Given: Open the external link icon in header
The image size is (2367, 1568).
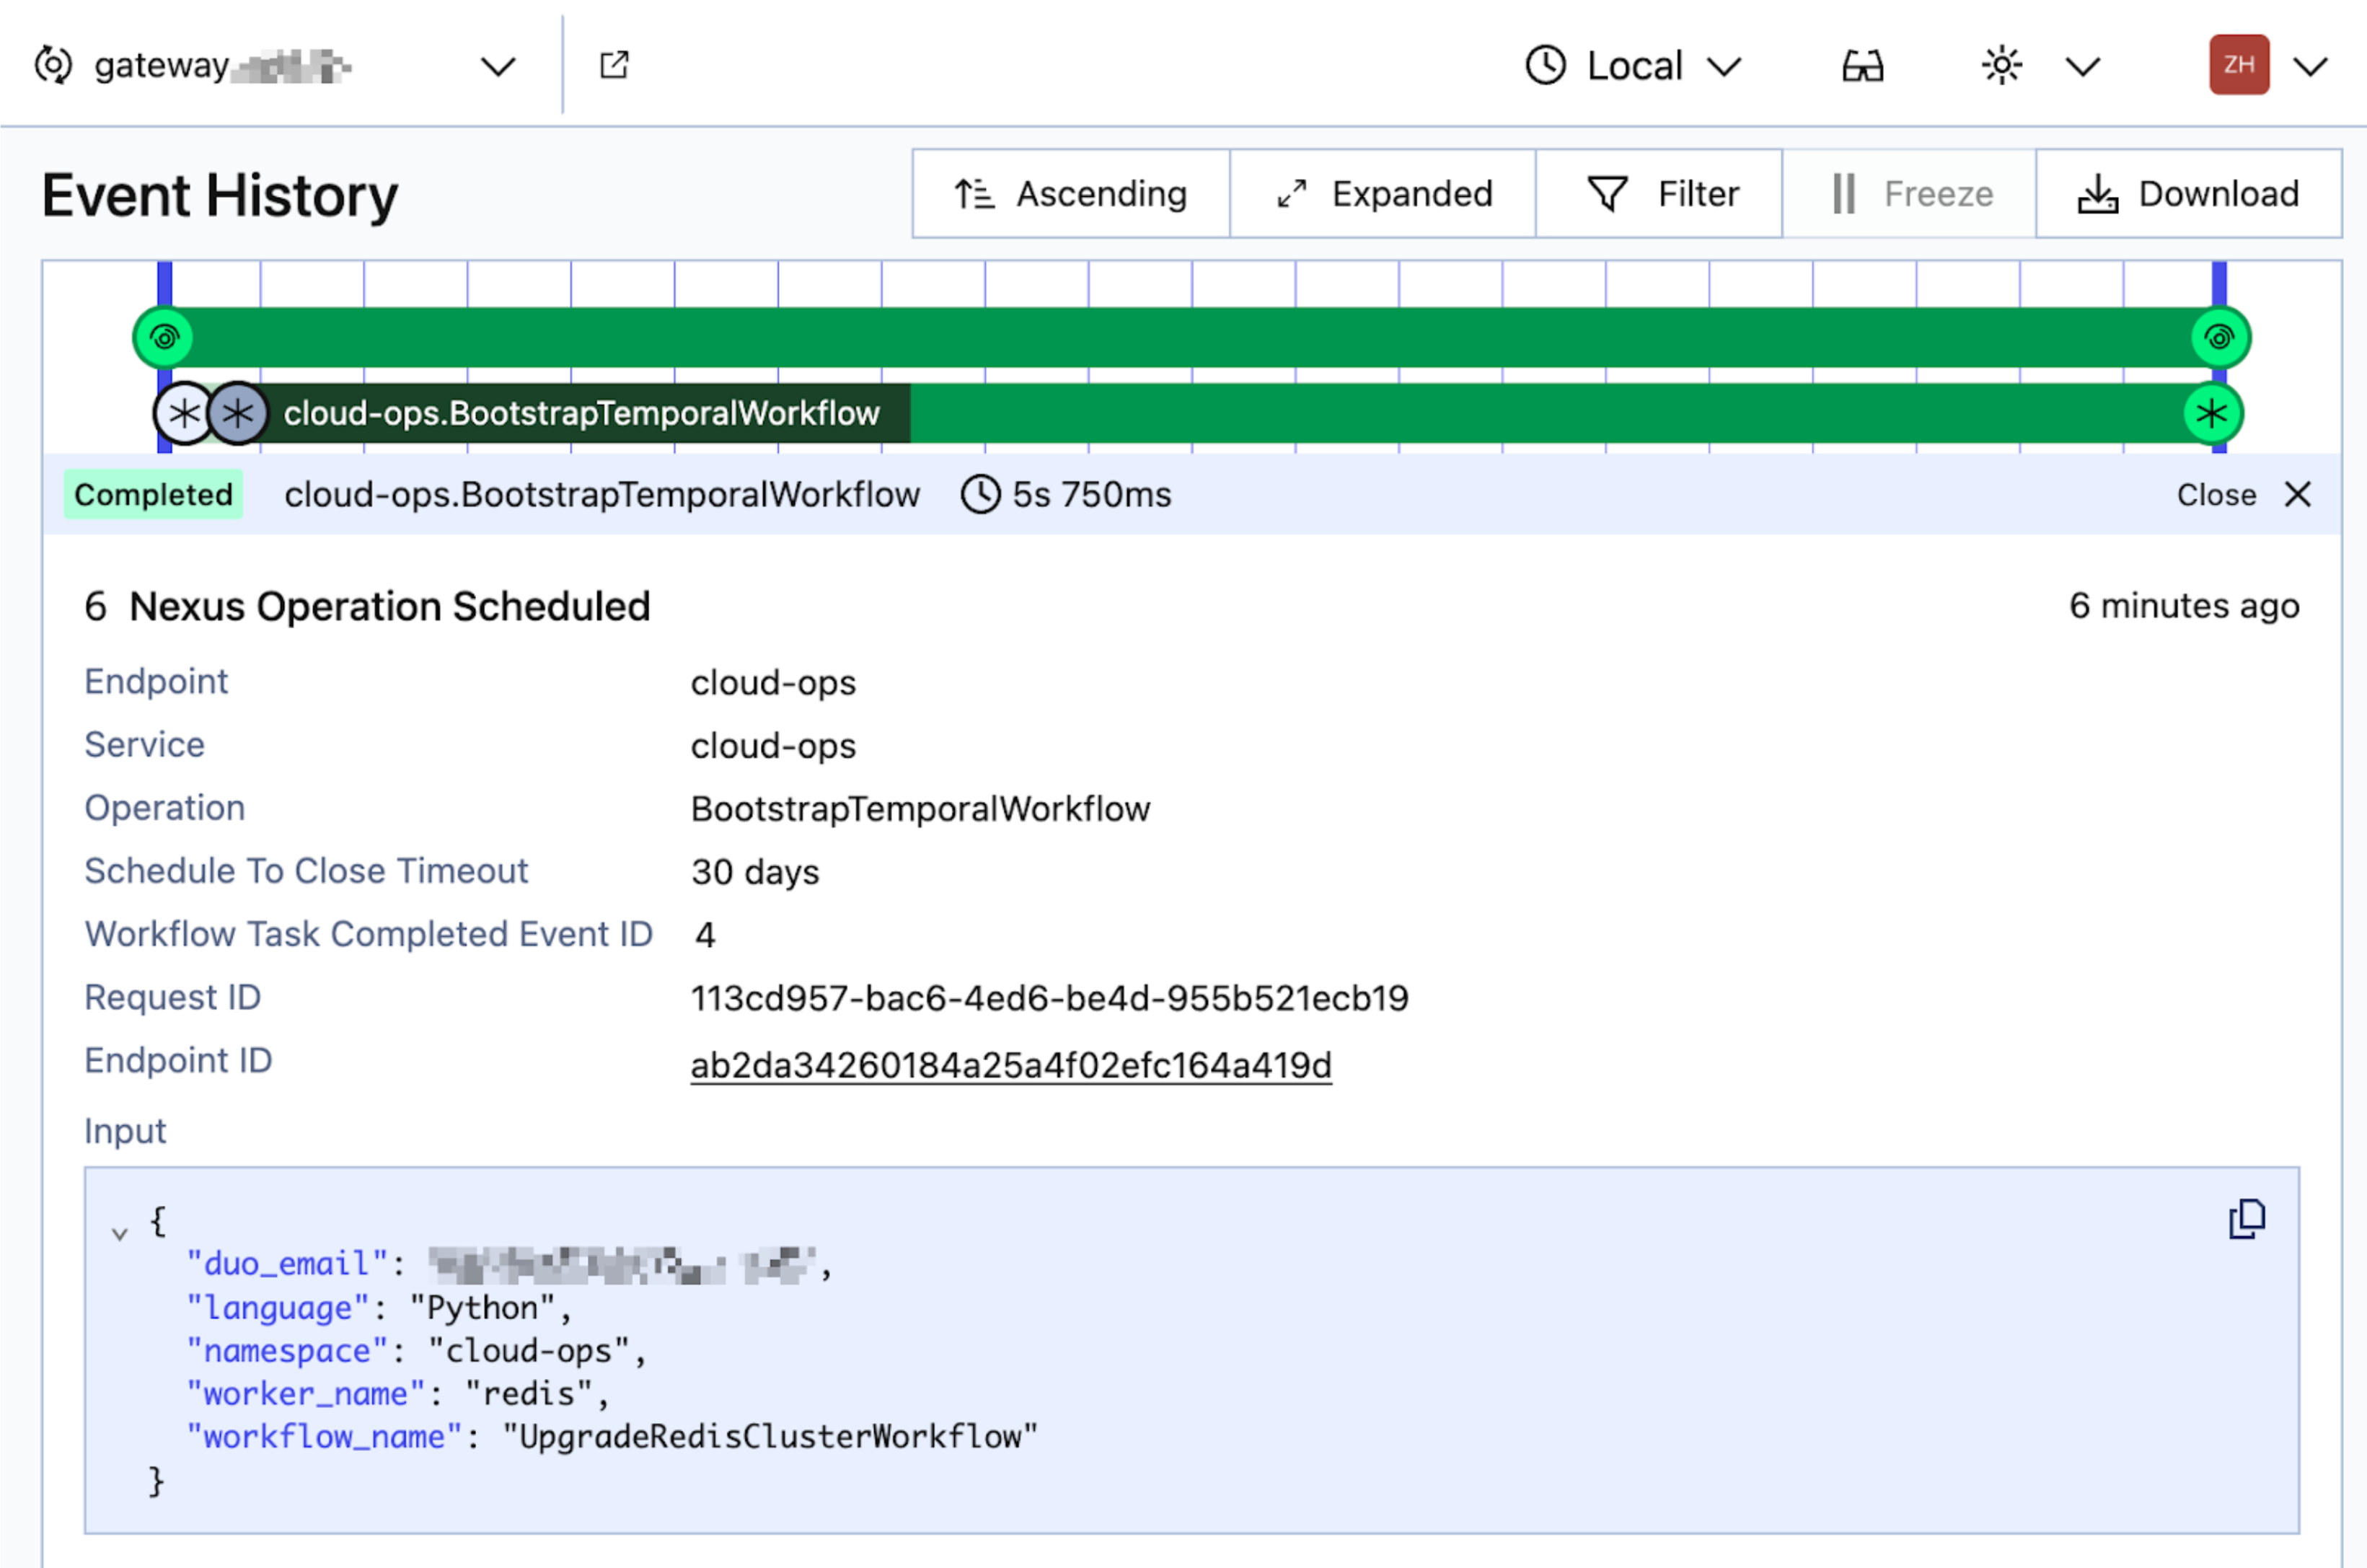Looking at the screenshot, I should (614, 66).
